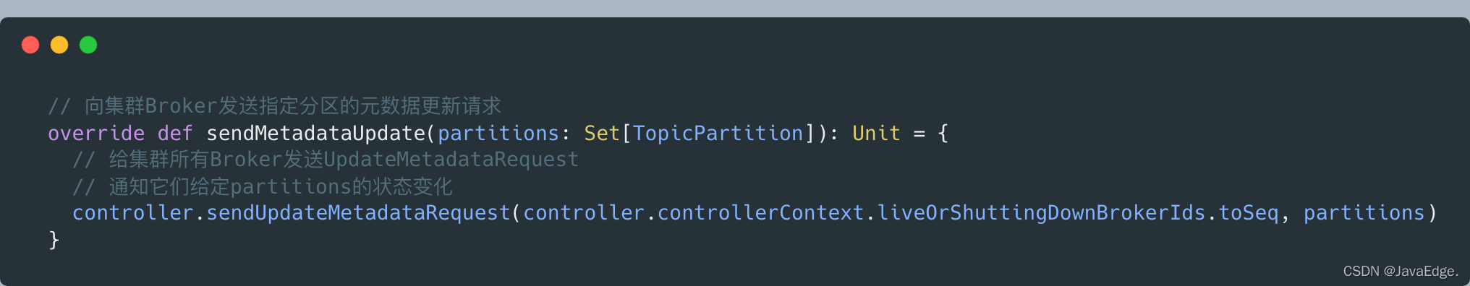Click sendUpdateMetadataRequest method call
This screenshot has height=286, width=1470.
[x=358, y=213]
